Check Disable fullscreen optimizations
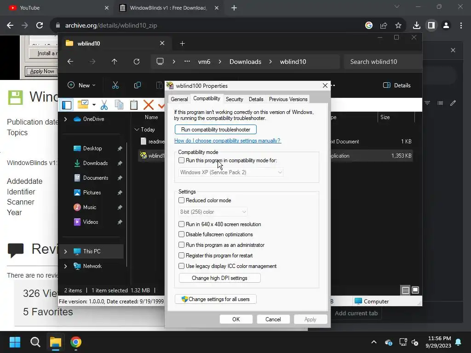The image size is (471, 353). pyautogui.click(x=181, y=234)
